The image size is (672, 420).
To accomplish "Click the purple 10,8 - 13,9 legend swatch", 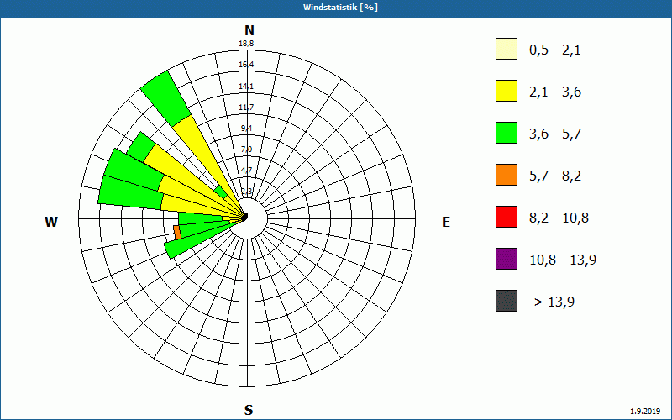I will coord(507,259).
